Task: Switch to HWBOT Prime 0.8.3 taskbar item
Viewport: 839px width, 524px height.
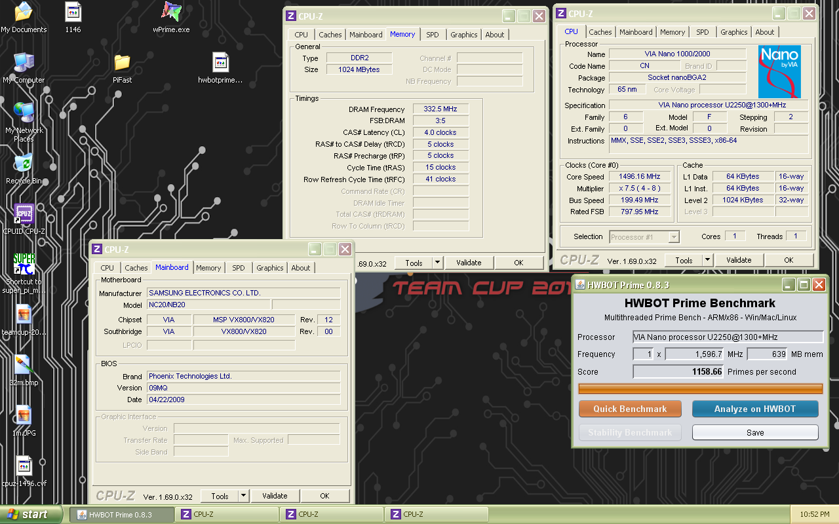Action: point(122,514)
